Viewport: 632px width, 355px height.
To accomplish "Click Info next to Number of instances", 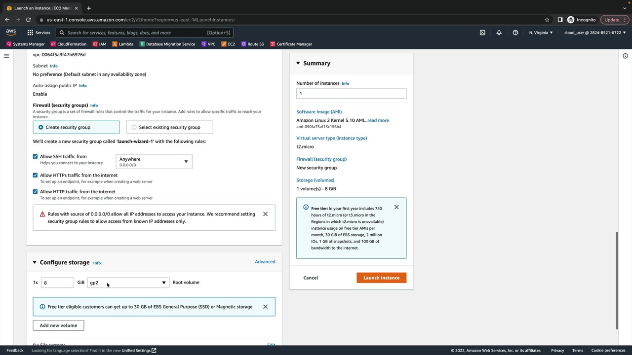I will (x=345, y=83).
